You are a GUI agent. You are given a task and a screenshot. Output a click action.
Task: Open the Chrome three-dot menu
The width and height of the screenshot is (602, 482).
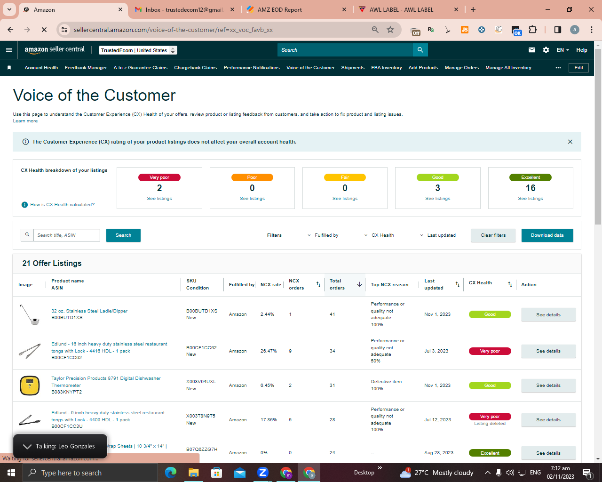point(592,30)
